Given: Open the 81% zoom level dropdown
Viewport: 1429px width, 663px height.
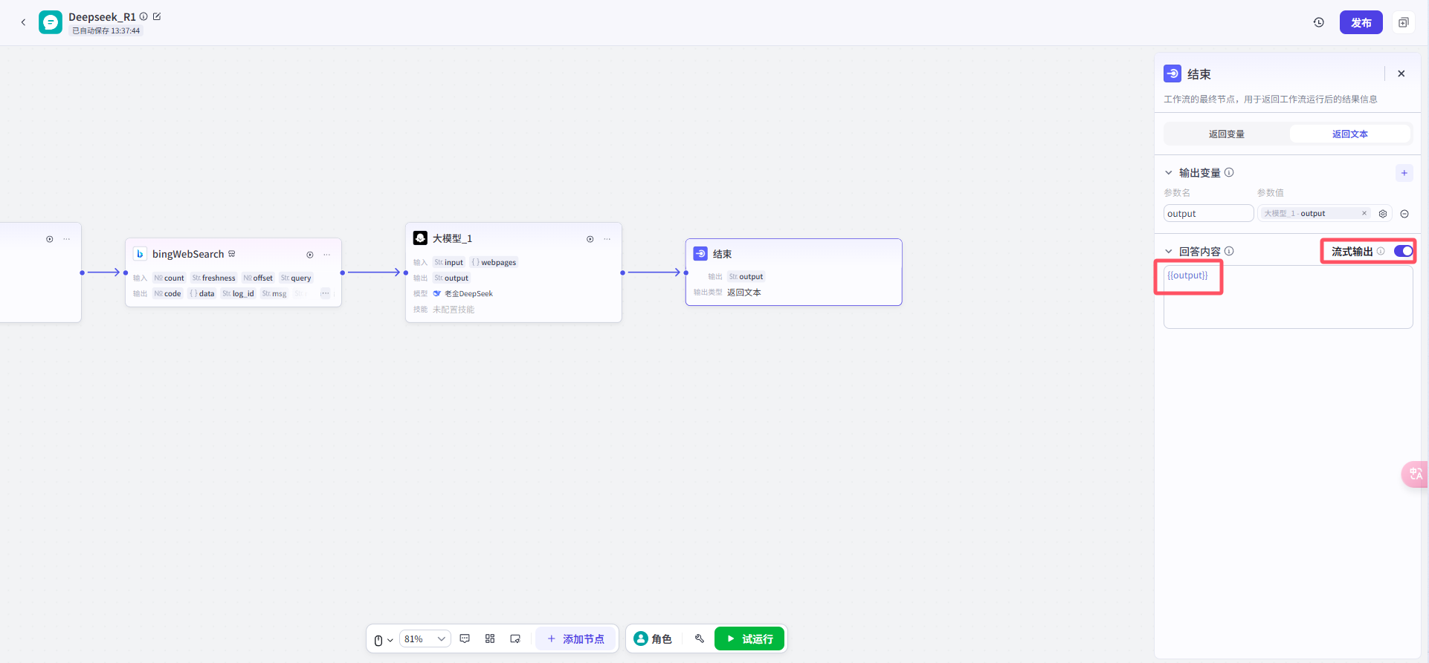Looking at the screenshot, I should coord(425,639).
